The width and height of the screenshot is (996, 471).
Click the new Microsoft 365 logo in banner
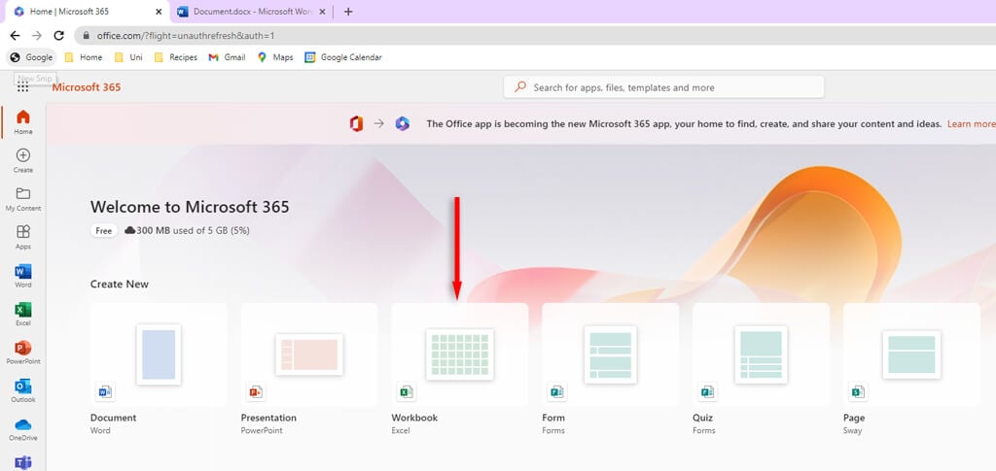point(402,123)
